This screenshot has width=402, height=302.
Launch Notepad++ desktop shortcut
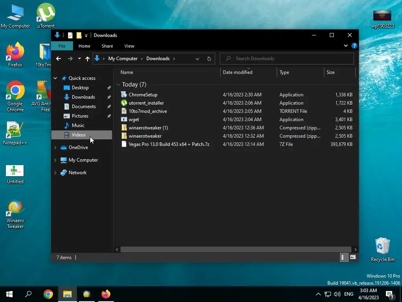click(x=15, y=133)
